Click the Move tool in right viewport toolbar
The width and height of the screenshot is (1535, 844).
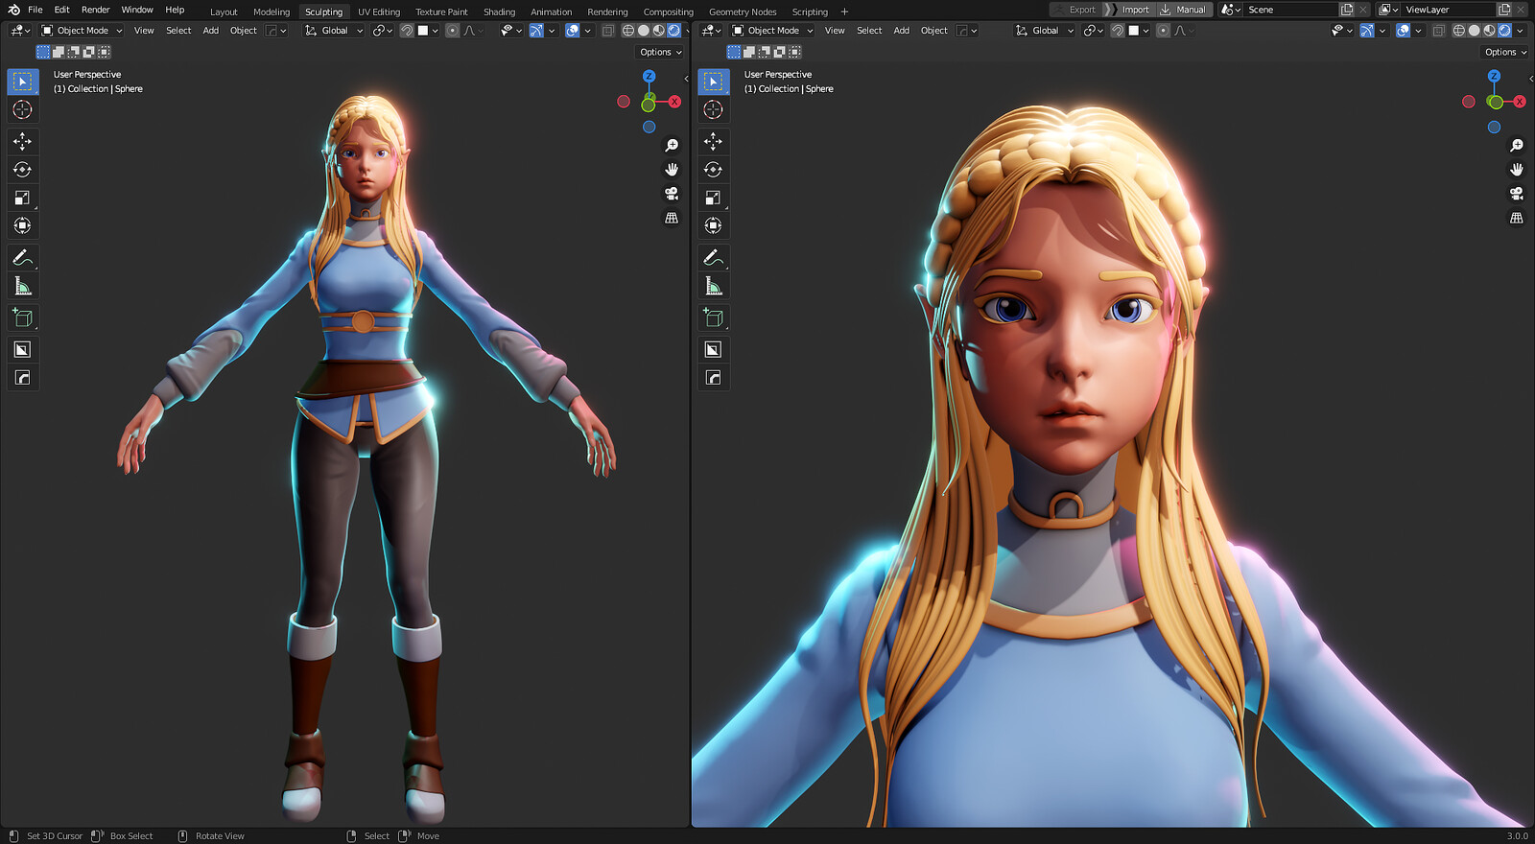point(713,142)
